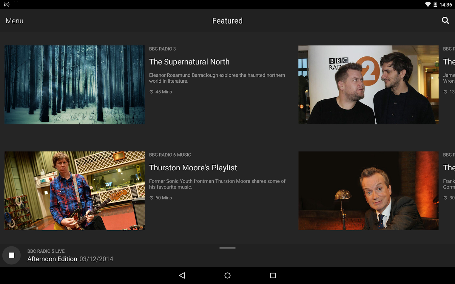The height and width of the screenshot is (284, 455).
Task: Click the Frank Skinner programme image
Action: coord(368,191)
